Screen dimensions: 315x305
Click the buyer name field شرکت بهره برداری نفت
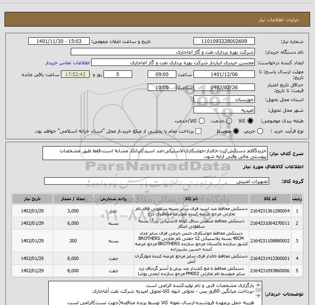tap(163, 52)
